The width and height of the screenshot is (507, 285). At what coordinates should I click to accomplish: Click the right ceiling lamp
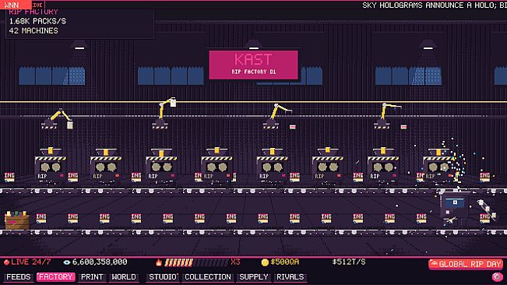pos(428,45)
